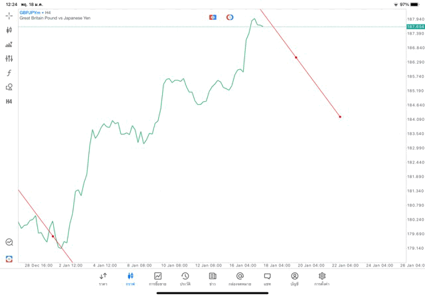
Task: Select the red trendline anchor point
Action: click(296, 58)
